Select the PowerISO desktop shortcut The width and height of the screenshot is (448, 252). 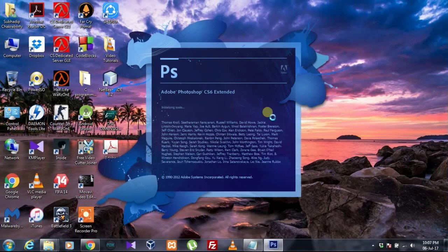point(37,82)
